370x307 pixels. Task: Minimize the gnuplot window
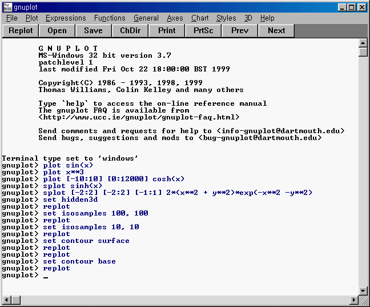[342, 7]
